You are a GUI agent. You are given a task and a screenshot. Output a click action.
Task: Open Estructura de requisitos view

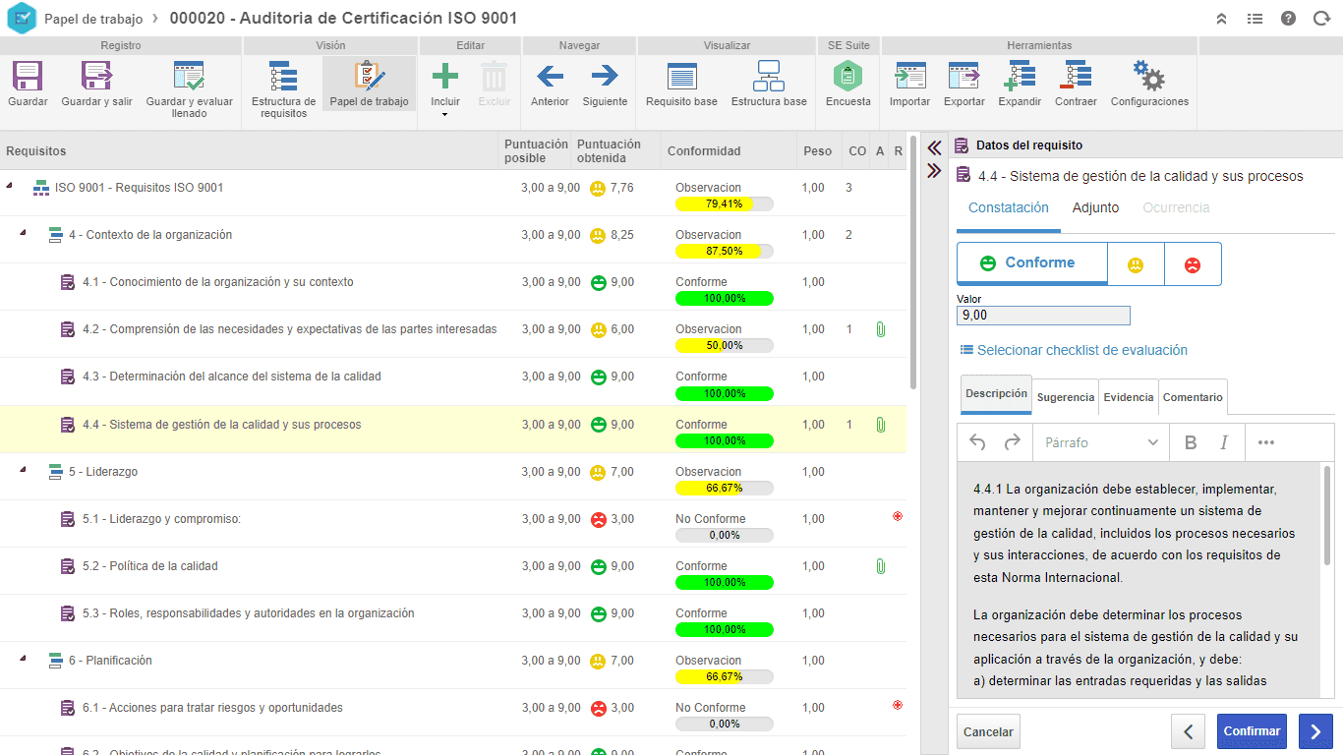(x=283, y=89)
